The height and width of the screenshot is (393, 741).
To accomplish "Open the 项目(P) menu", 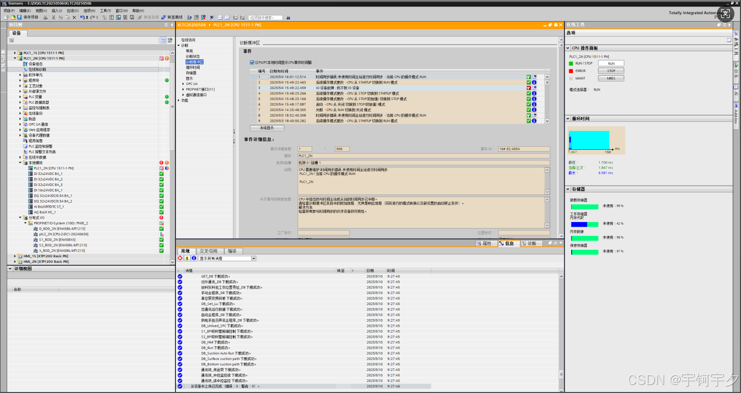I will (9, 11).
